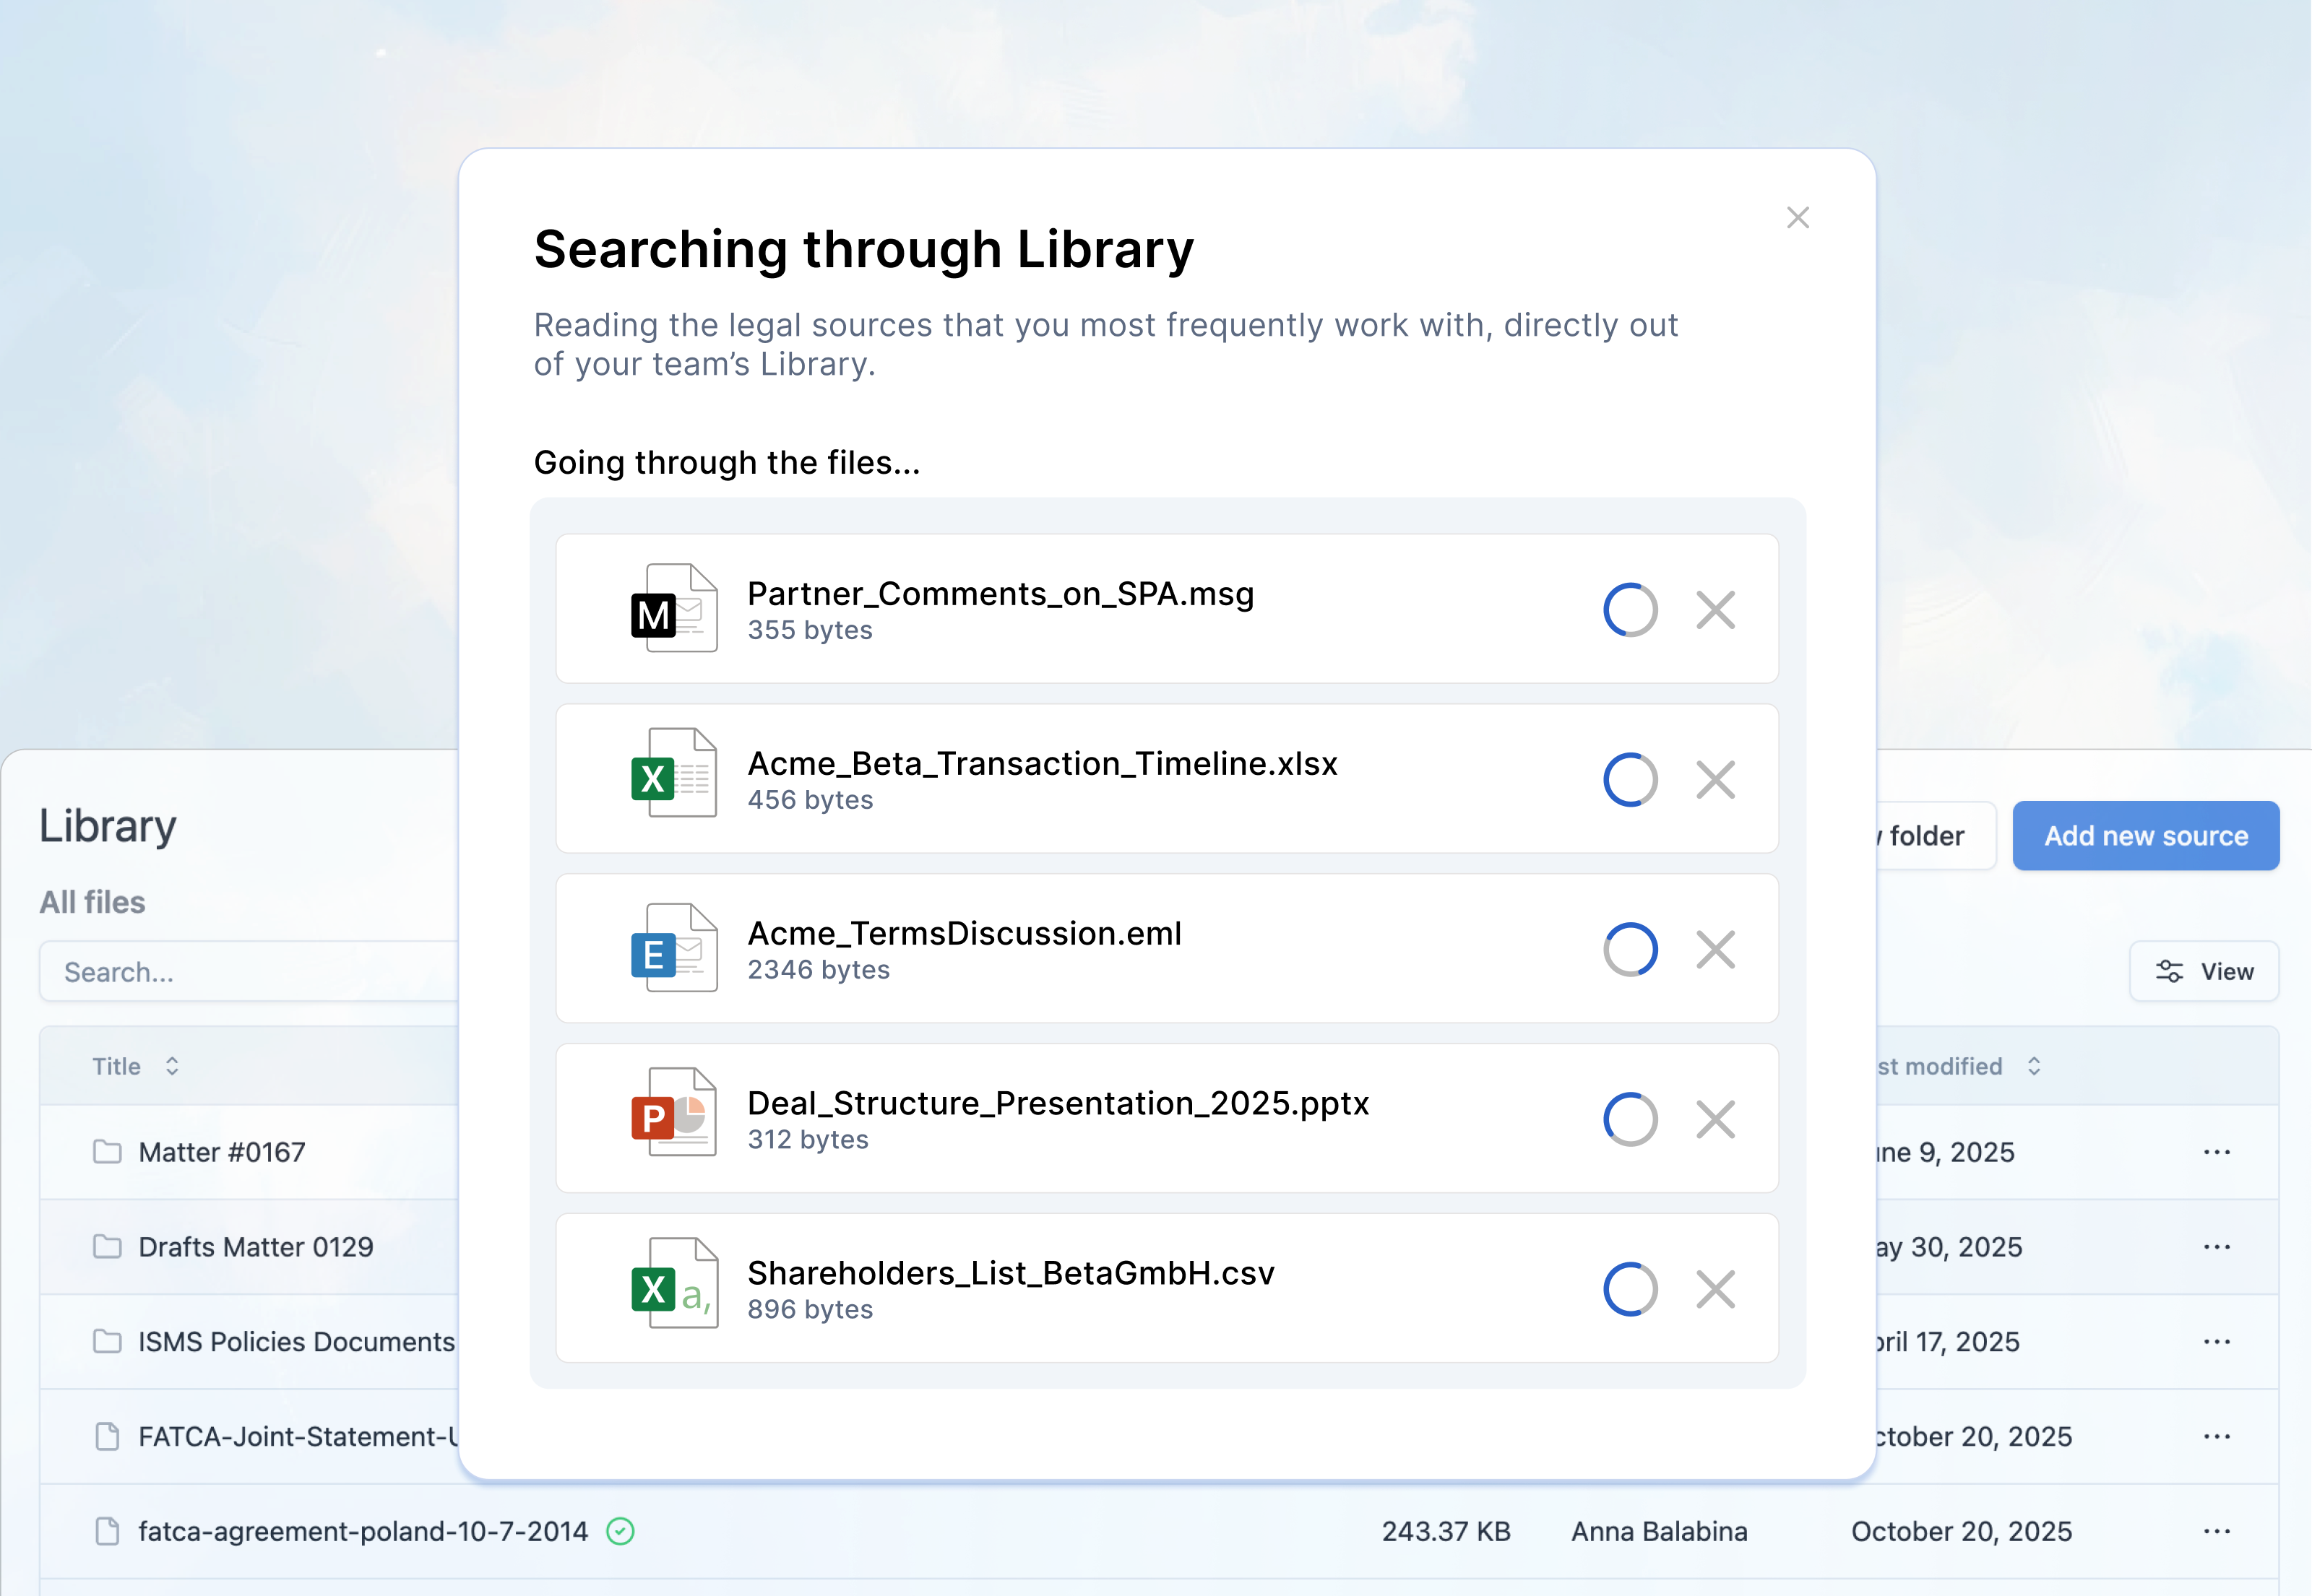Click the PowerPoint file icon
Image resolution: width=2312 pixels, height=1596 pixels.
pyautogui.click(x=673, y=1112)
